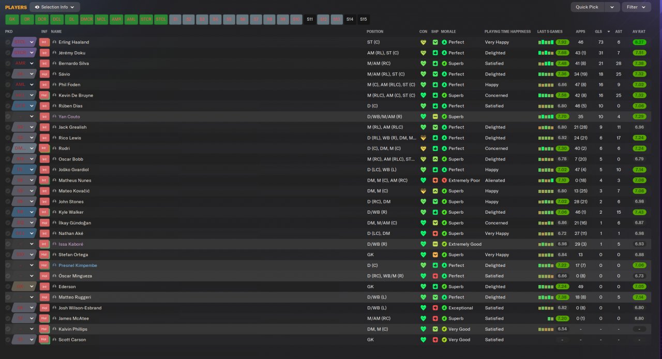Select the DMCR position slot
662x359 pixels.
87,19
